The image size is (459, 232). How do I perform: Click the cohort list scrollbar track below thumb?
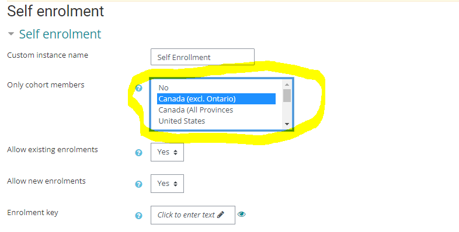click(x=287, y=111)
